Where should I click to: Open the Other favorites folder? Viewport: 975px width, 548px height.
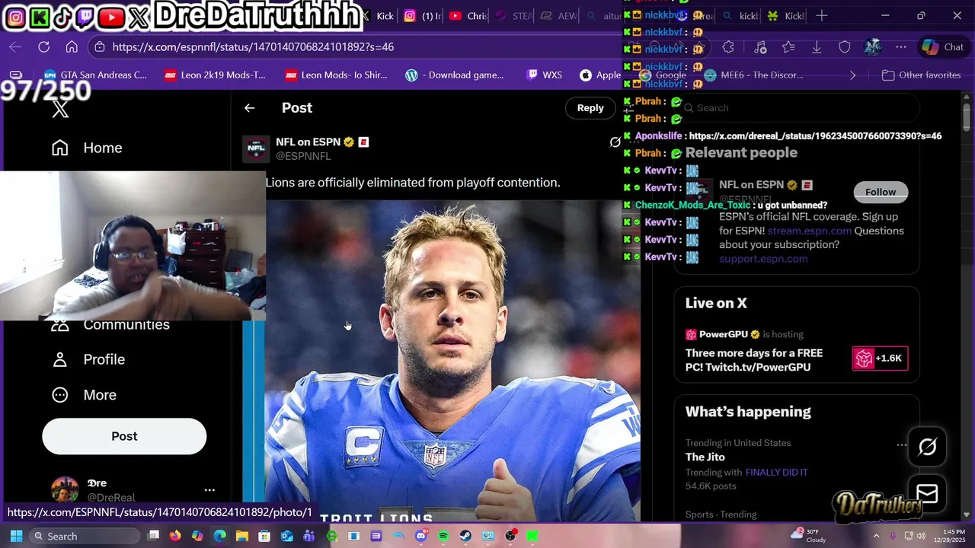click(x=921, y=75)
